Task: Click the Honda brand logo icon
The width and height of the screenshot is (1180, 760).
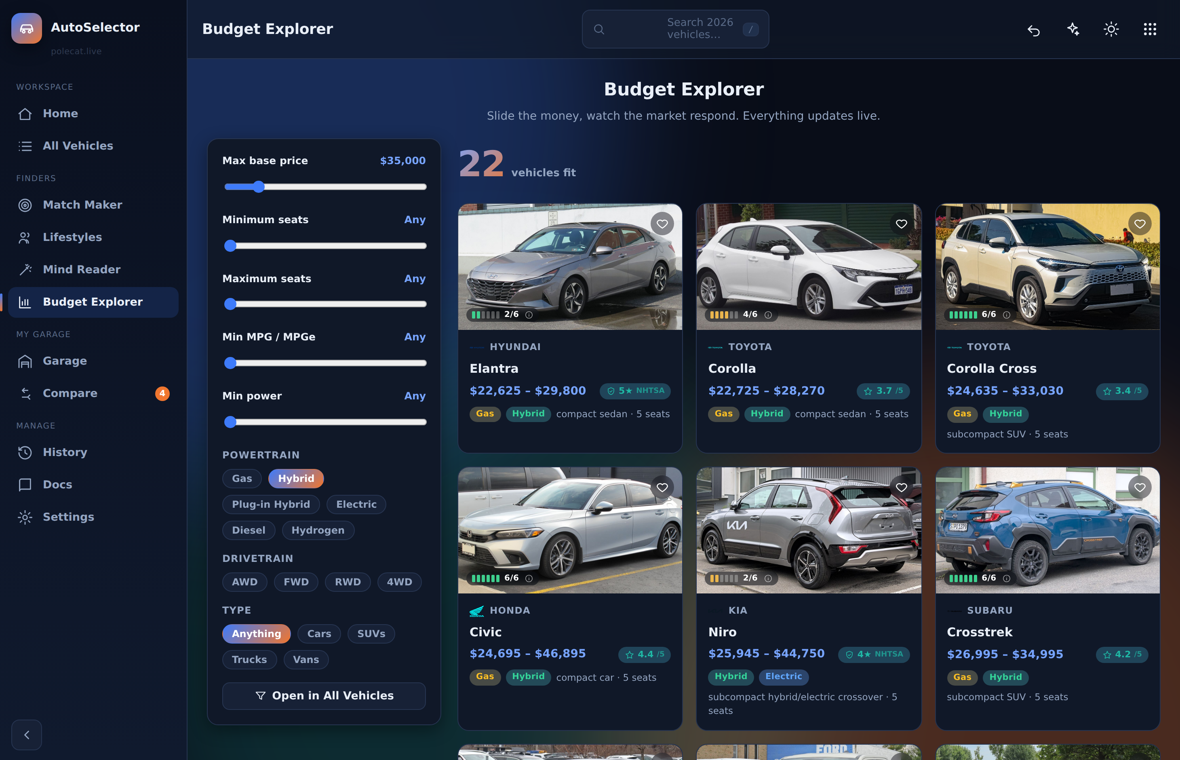Action: 476,612
